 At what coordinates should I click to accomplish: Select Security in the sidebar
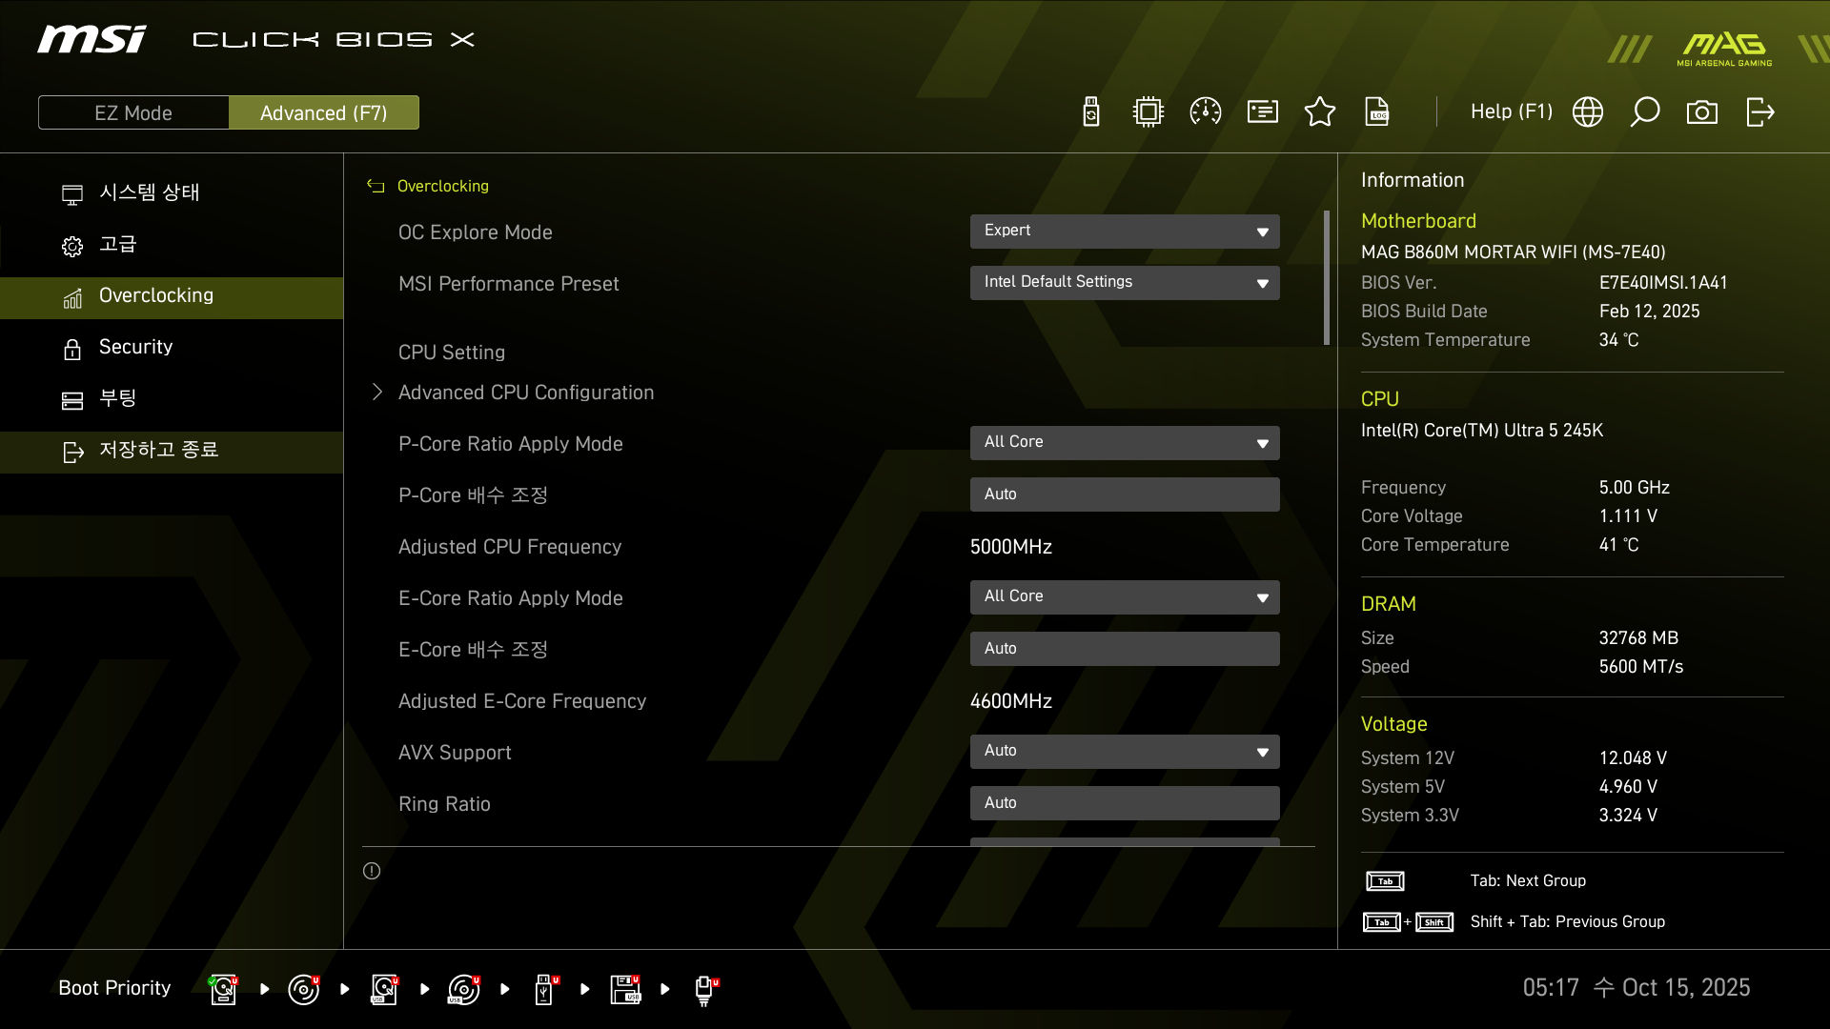tap(135, 347)
